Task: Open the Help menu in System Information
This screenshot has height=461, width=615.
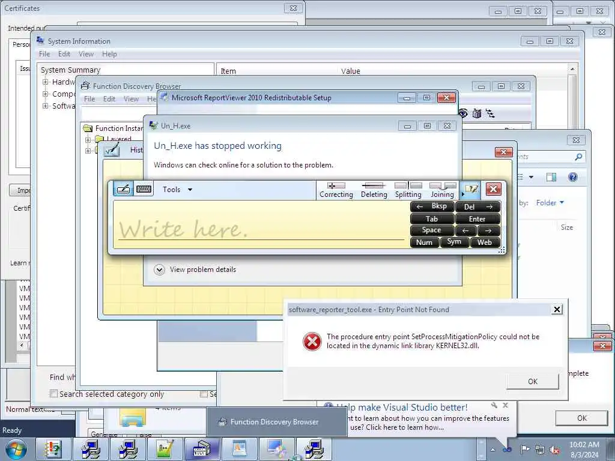Action: (x=109, y=54)
